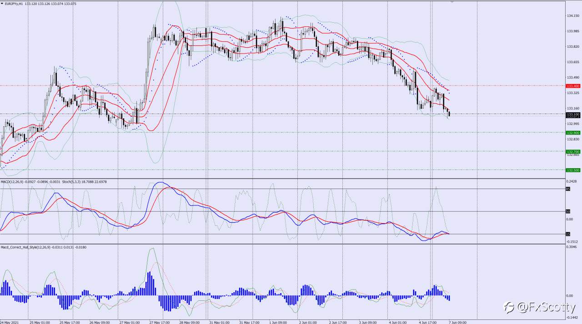
Task: Click the 133.325 price axis value
Action: [x=573, y=93]
